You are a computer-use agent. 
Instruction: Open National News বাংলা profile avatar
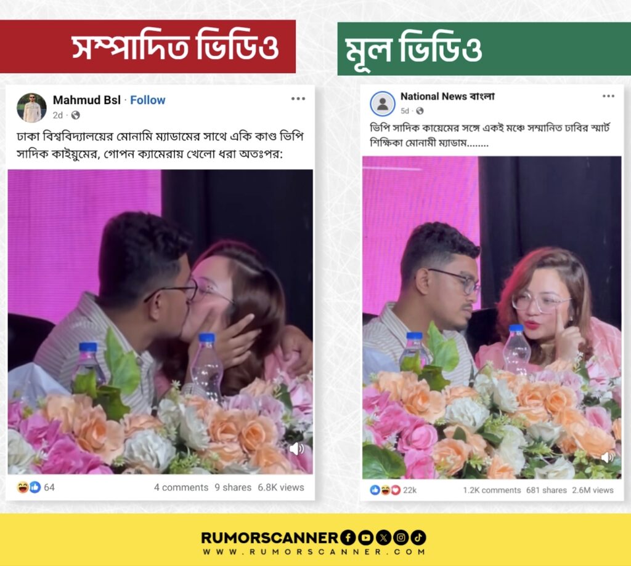[x=382, y=103]
